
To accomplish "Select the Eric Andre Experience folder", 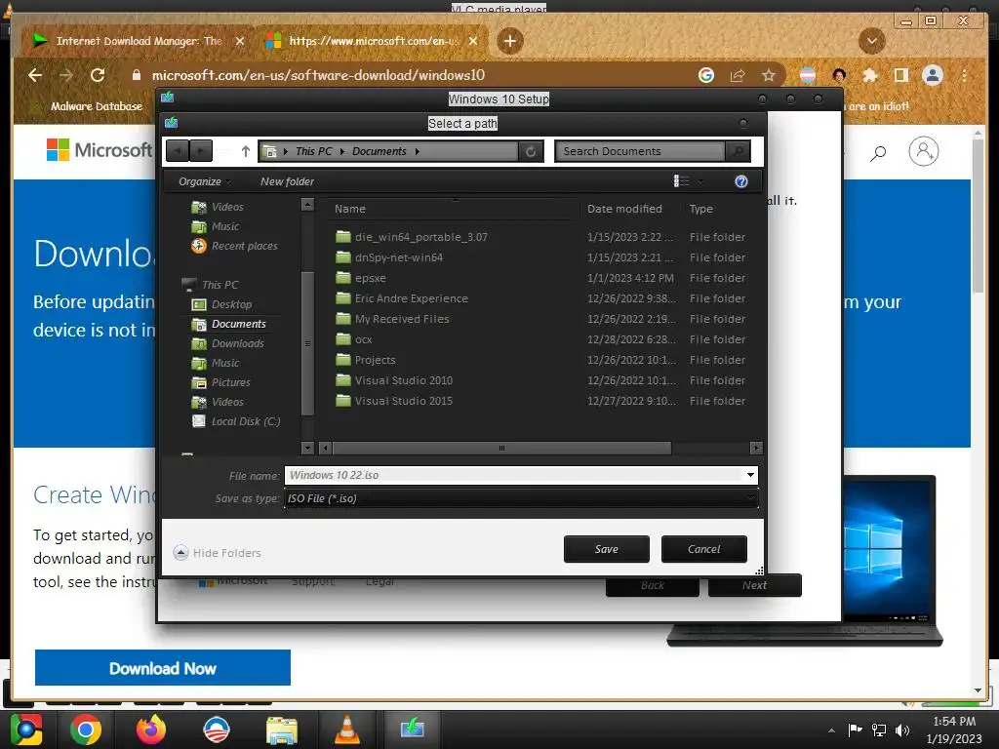I will point(411,298).
